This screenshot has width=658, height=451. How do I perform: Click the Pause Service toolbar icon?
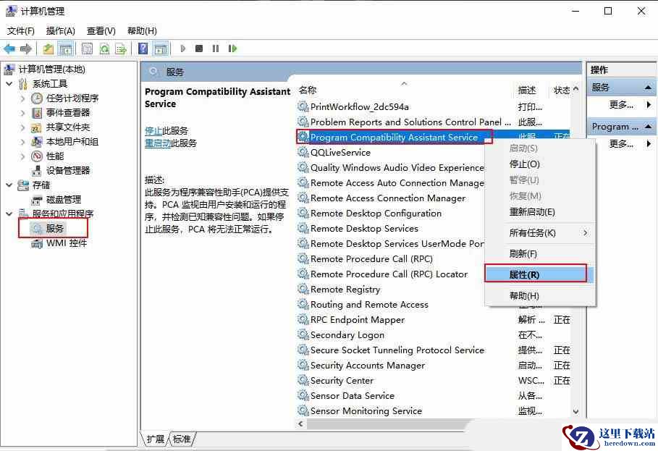[x=216, y=49]
